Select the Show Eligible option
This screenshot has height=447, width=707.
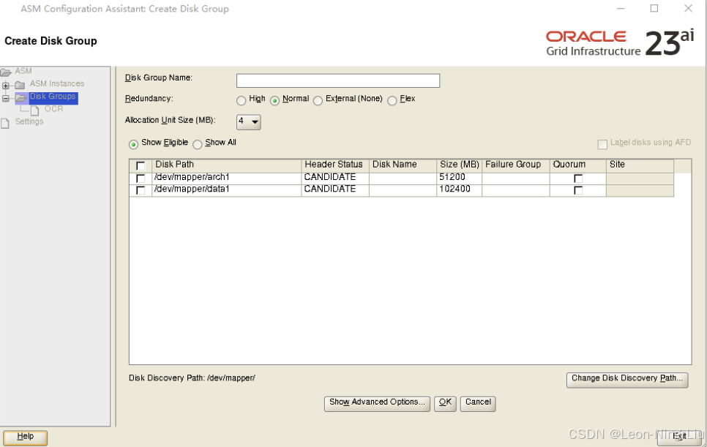(133, 145)
